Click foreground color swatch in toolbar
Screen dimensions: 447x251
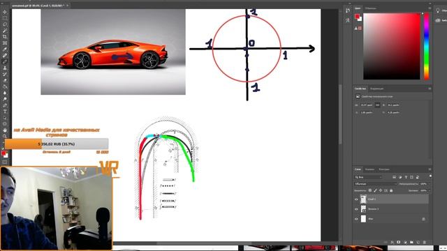click(x=3, y=153)
